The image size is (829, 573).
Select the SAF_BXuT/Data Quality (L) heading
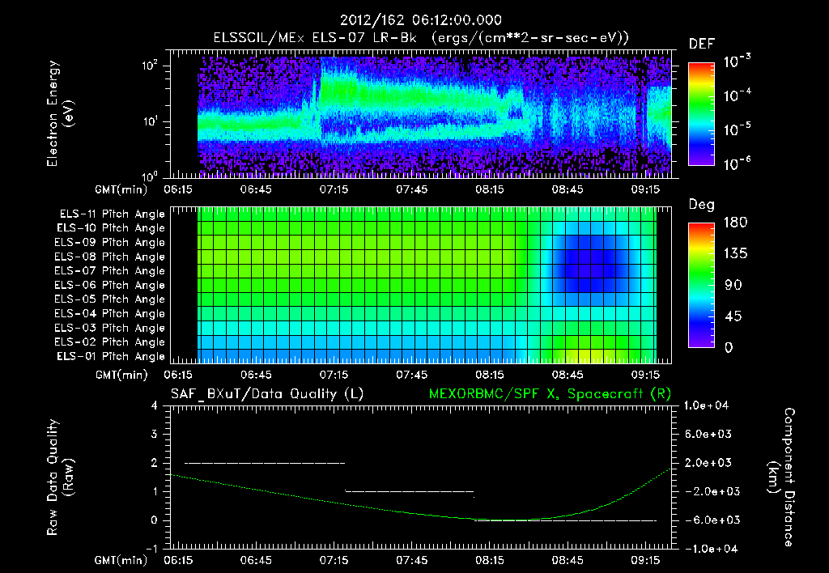click(x=267, y=394)
